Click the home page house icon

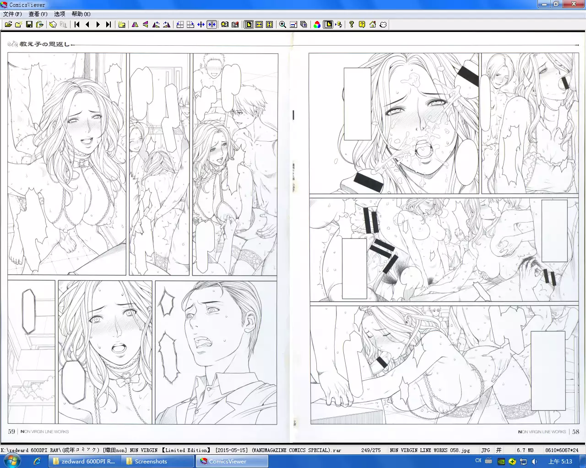(373, 25)
